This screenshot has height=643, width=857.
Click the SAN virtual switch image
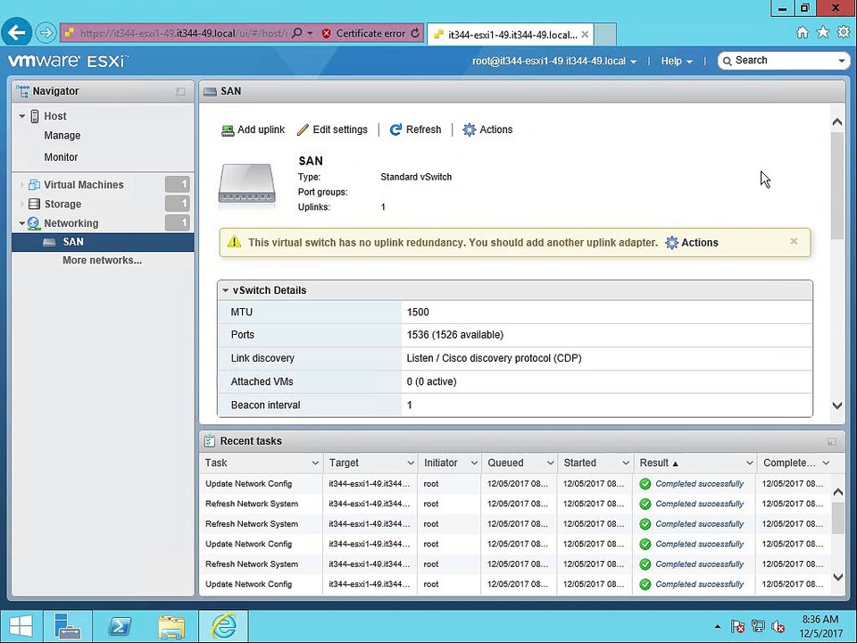point(246,186)
